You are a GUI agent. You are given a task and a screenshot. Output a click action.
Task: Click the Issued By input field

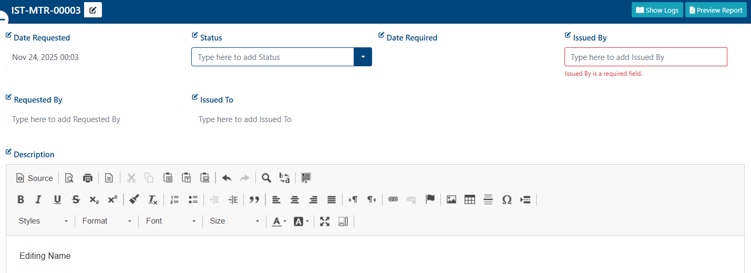coord(646,57)
